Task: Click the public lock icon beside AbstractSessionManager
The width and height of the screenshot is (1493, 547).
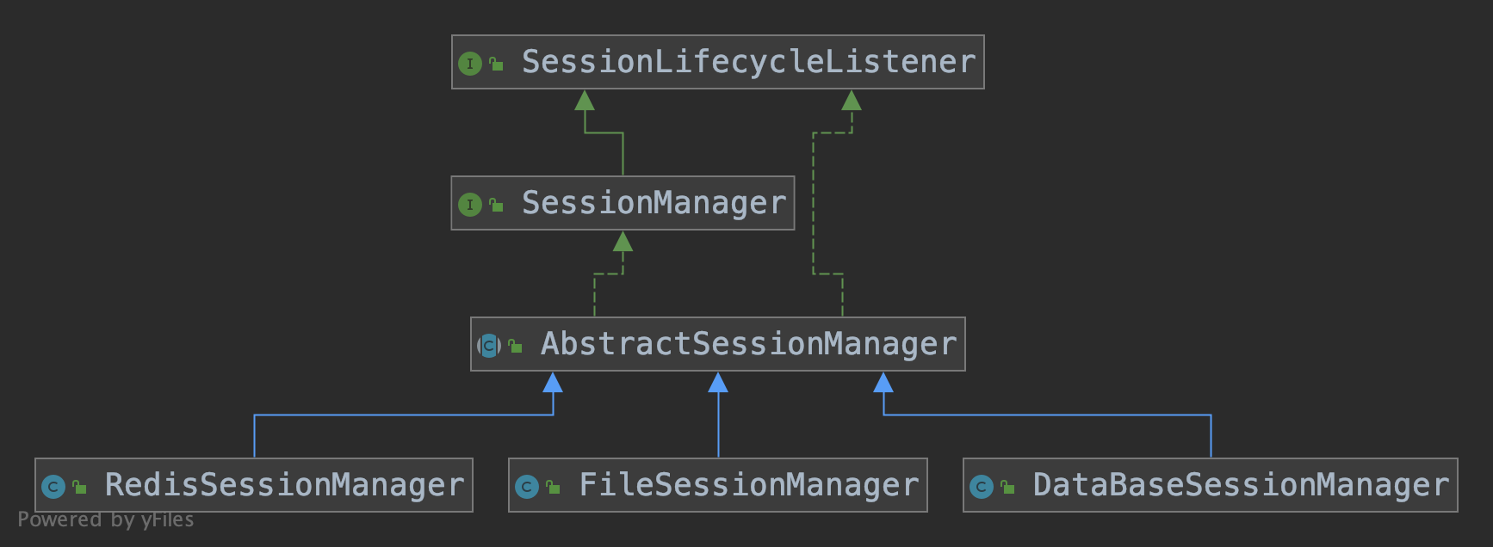Action: (x=515, y=346)
